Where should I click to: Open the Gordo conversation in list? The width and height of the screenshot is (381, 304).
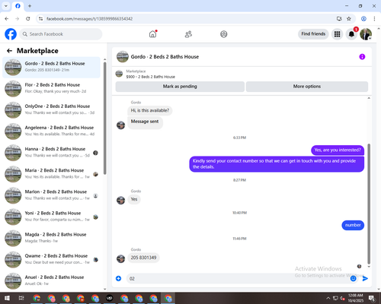(x=51, y=68)
